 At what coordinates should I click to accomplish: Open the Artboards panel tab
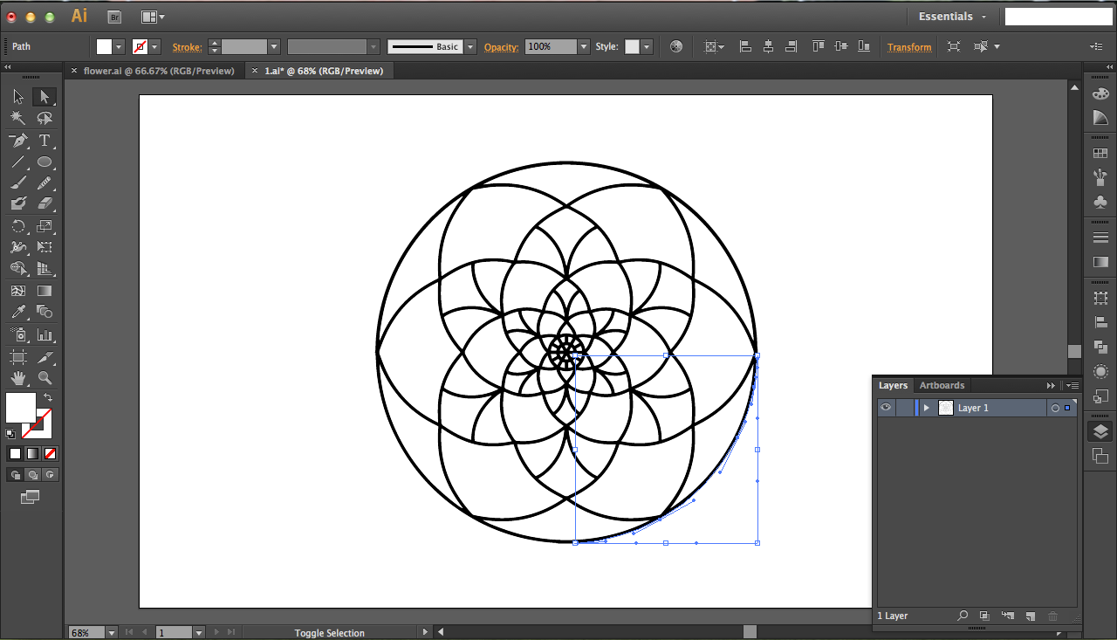tap(942, 385)
